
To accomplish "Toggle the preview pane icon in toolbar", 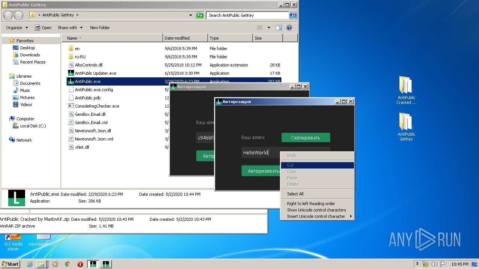I will (278, 28).
